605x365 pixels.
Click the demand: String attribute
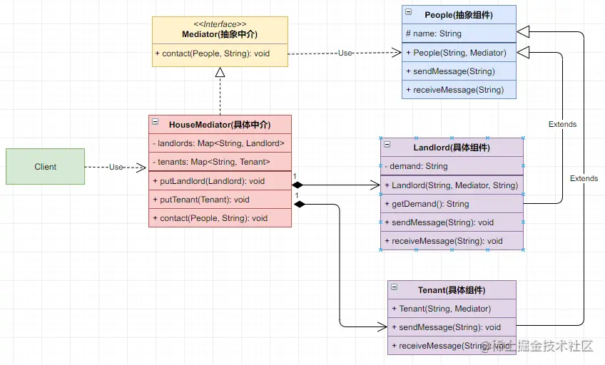click(x=452, y=166)
